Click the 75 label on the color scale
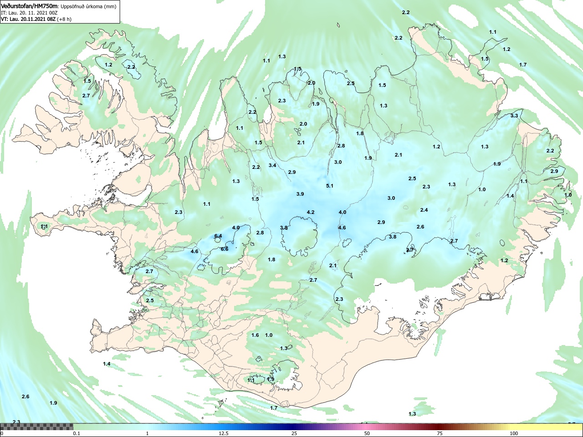Screen dimensions: 583x437 [440, 433]
